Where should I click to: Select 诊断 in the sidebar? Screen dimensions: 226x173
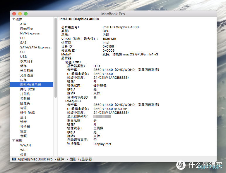click(23, 122)
